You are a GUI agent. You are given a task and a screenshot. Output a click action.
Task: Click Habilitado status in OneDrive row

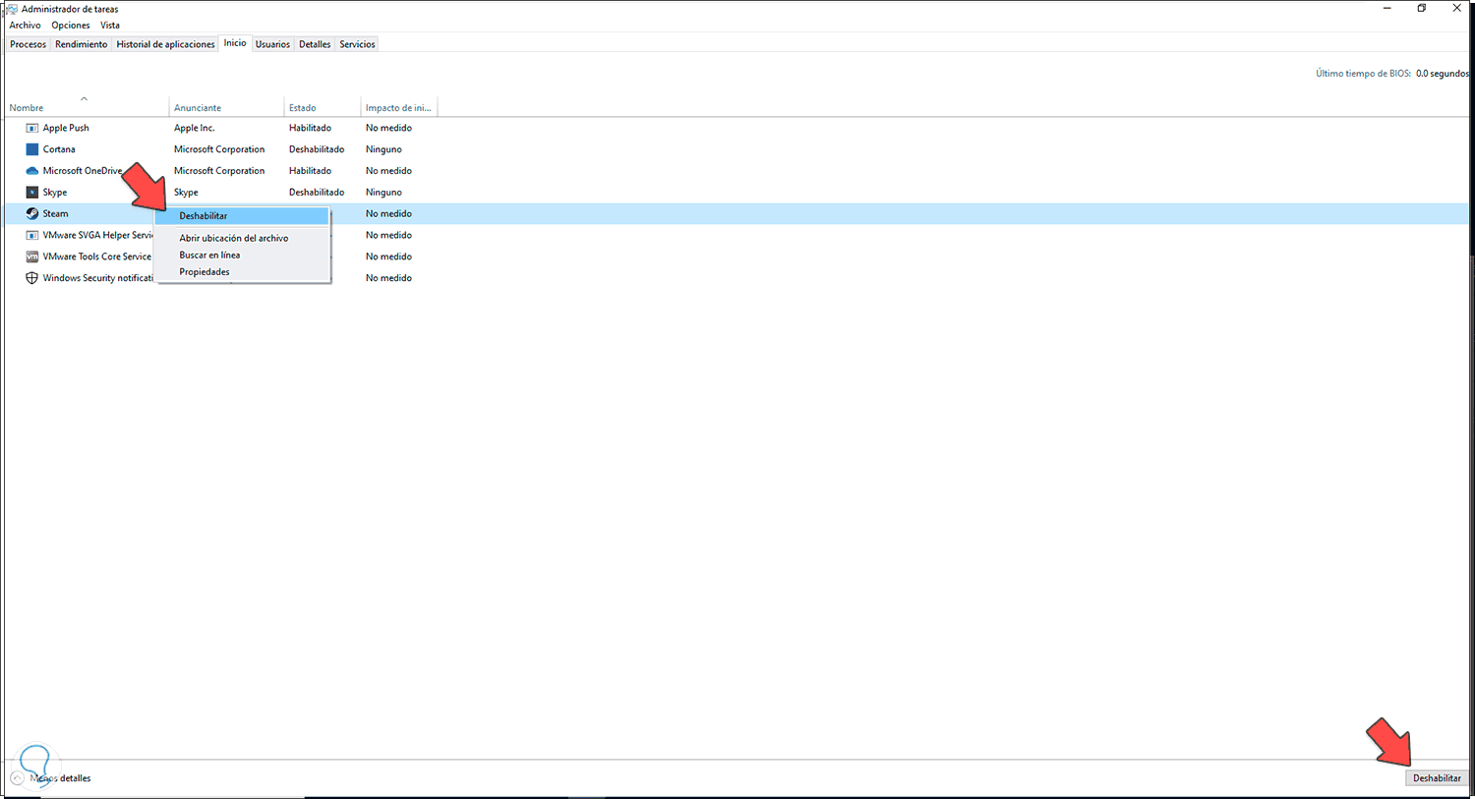click(310, 171)
